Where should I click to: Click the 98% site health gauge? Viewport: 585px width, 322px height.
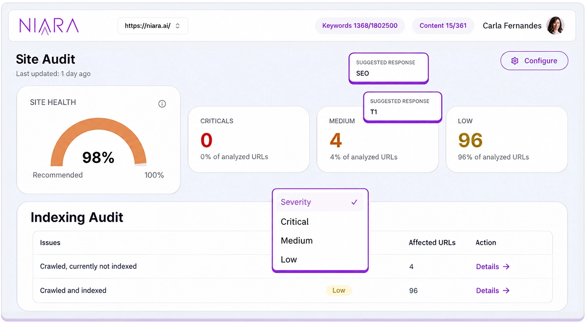pyautogui.click(x=98, y=142)
